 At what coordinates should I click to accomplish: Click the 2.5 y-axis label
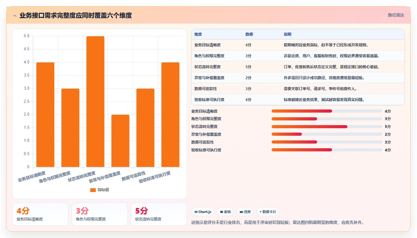click(x=27, y=101)
